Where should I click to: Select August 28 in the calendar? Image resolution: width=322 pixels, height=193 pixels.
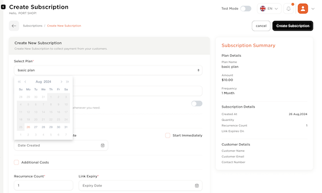(x=43, y=127)
